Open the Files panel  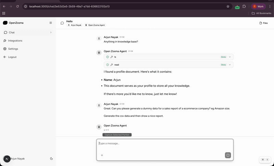263,23
